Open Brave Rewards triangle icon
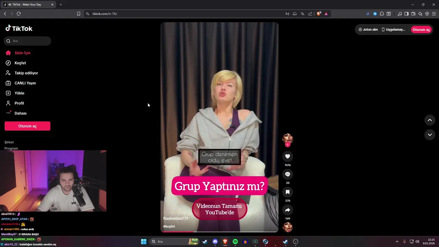This screenshot has width=439, height=247. 326,14
